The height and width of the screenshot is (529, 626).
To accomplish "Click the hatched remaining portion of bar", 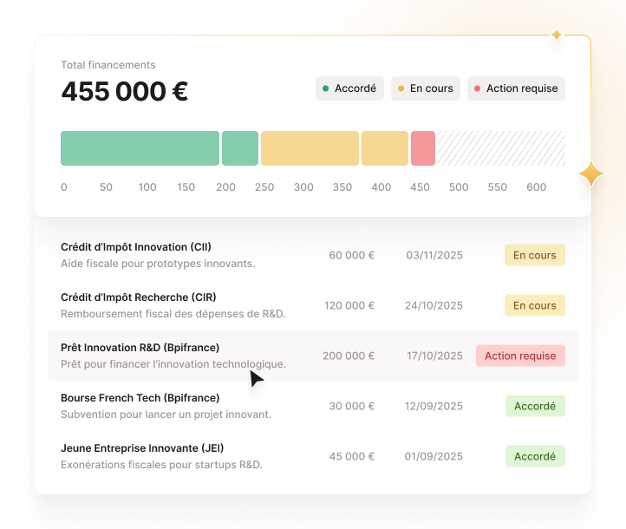I will (501, 148).
